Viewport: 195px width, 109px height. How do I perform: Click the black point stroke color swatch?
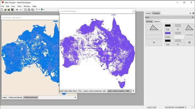(168, 41)
